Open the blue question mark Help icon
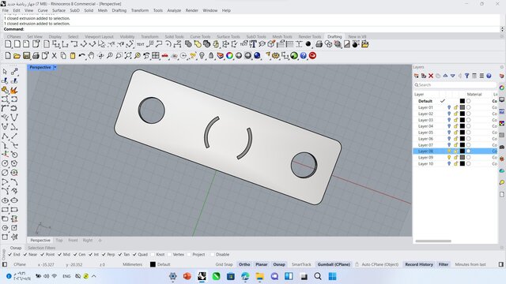The image size is (506, 284). (303, 56)
